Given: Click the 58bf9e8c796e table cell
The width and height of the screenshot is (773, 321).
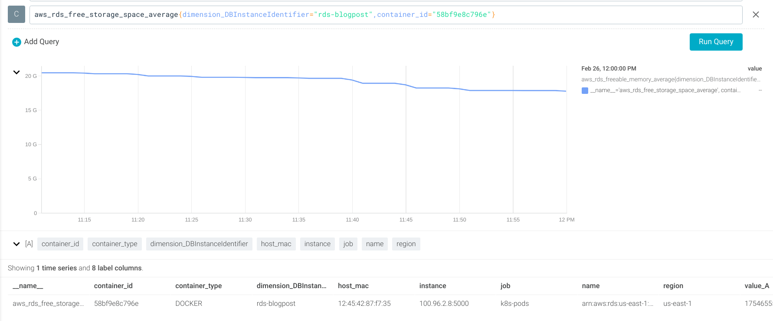Looking at the screenshot, I should tap(116, 304).
